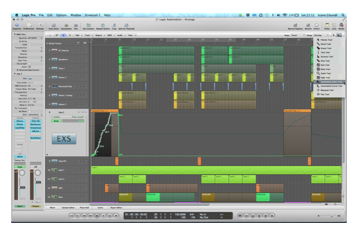Click the Bounce Regions icon

point(295,26)
